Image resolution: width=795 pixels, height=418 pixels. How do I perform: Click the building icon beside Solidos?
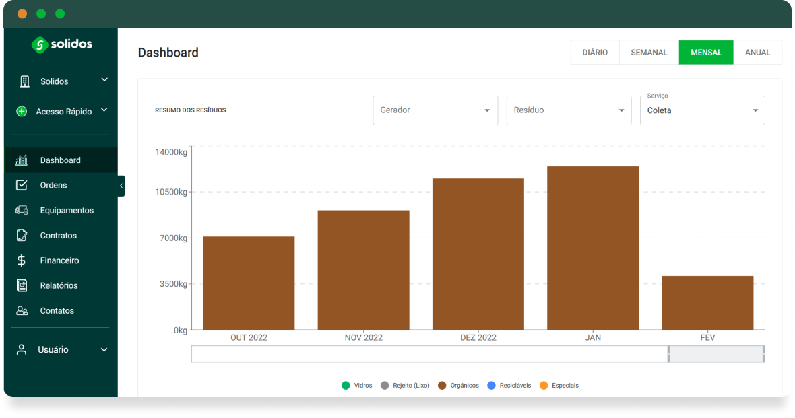(24, 81)
